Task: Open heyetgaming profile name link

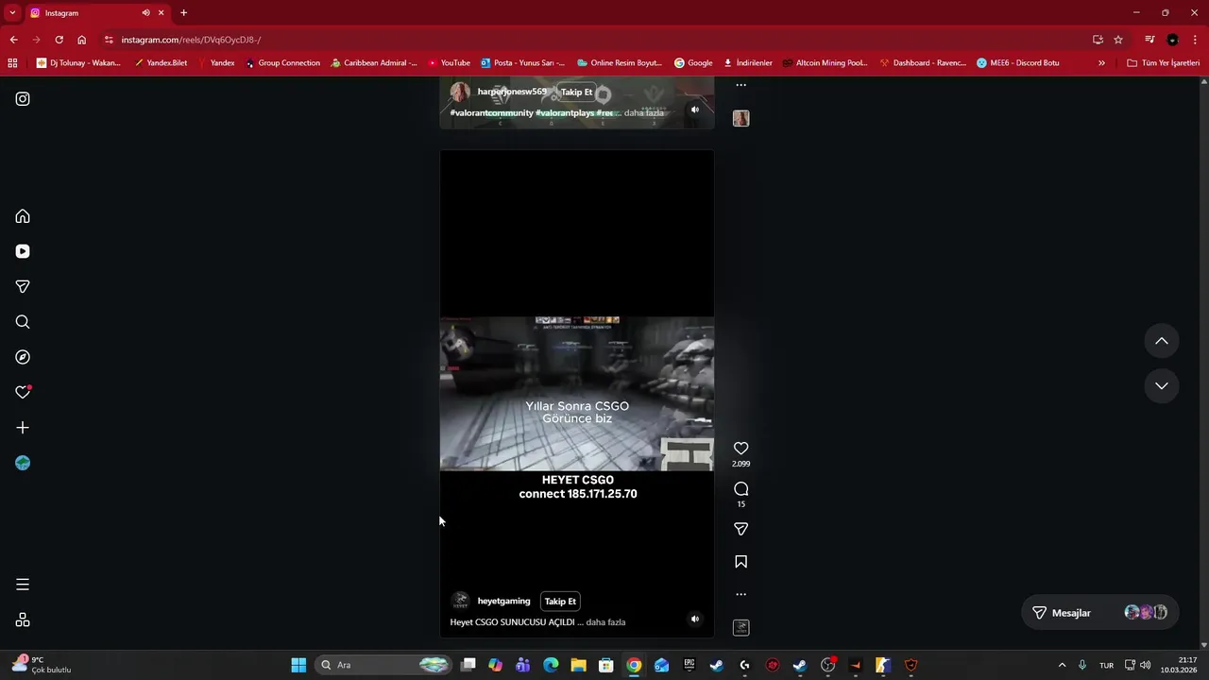Action: click(503, 602)
